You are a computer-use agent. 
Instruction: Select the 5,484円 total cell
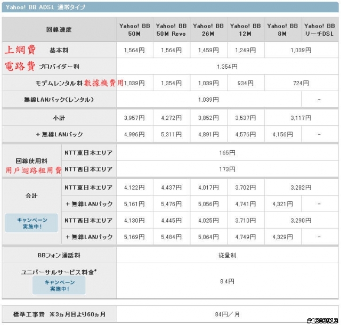pyautogui.click(x=172, y=237)
